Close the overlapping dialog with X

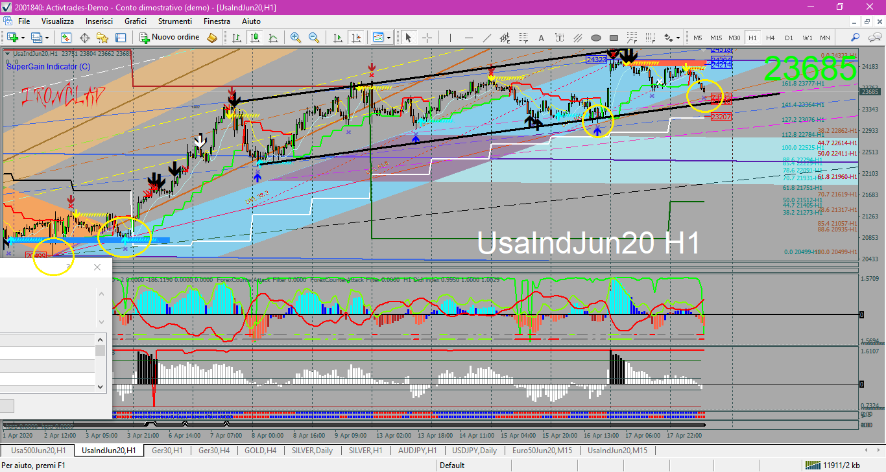click(97, 267)
